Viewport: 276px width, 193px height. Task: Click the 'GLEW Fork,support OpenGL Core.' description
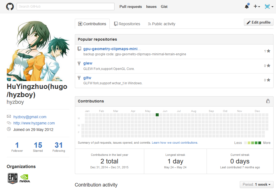(x=109, y=69)
